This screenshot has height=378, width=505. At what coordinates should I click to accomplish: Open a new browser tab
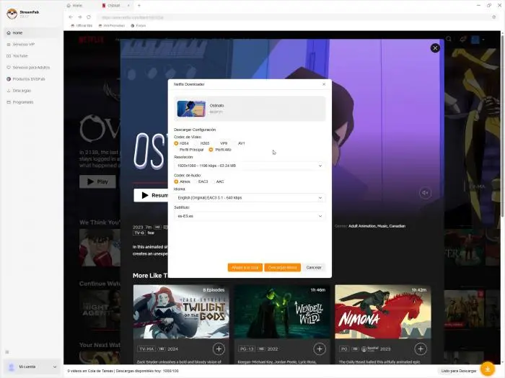click(139, 6)
